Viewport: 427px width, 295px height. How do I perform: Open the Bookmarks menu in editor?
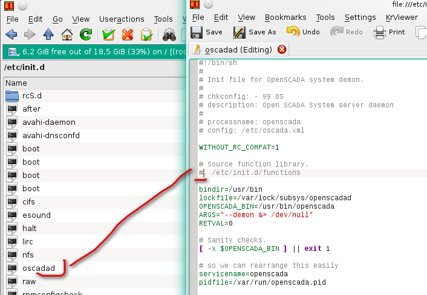click(x=285, y=17)
